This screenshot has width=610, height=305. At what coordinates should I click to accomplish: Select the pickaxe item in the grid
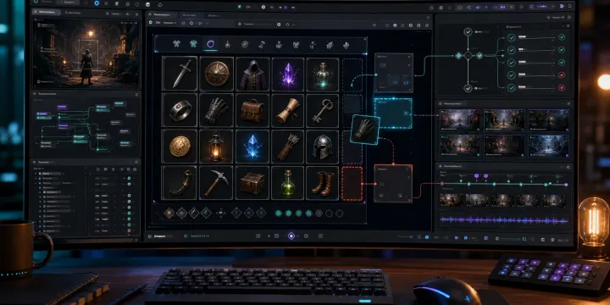click(216, 183)
